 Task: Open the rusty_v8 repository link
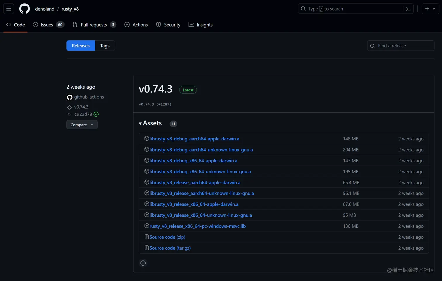70,9
